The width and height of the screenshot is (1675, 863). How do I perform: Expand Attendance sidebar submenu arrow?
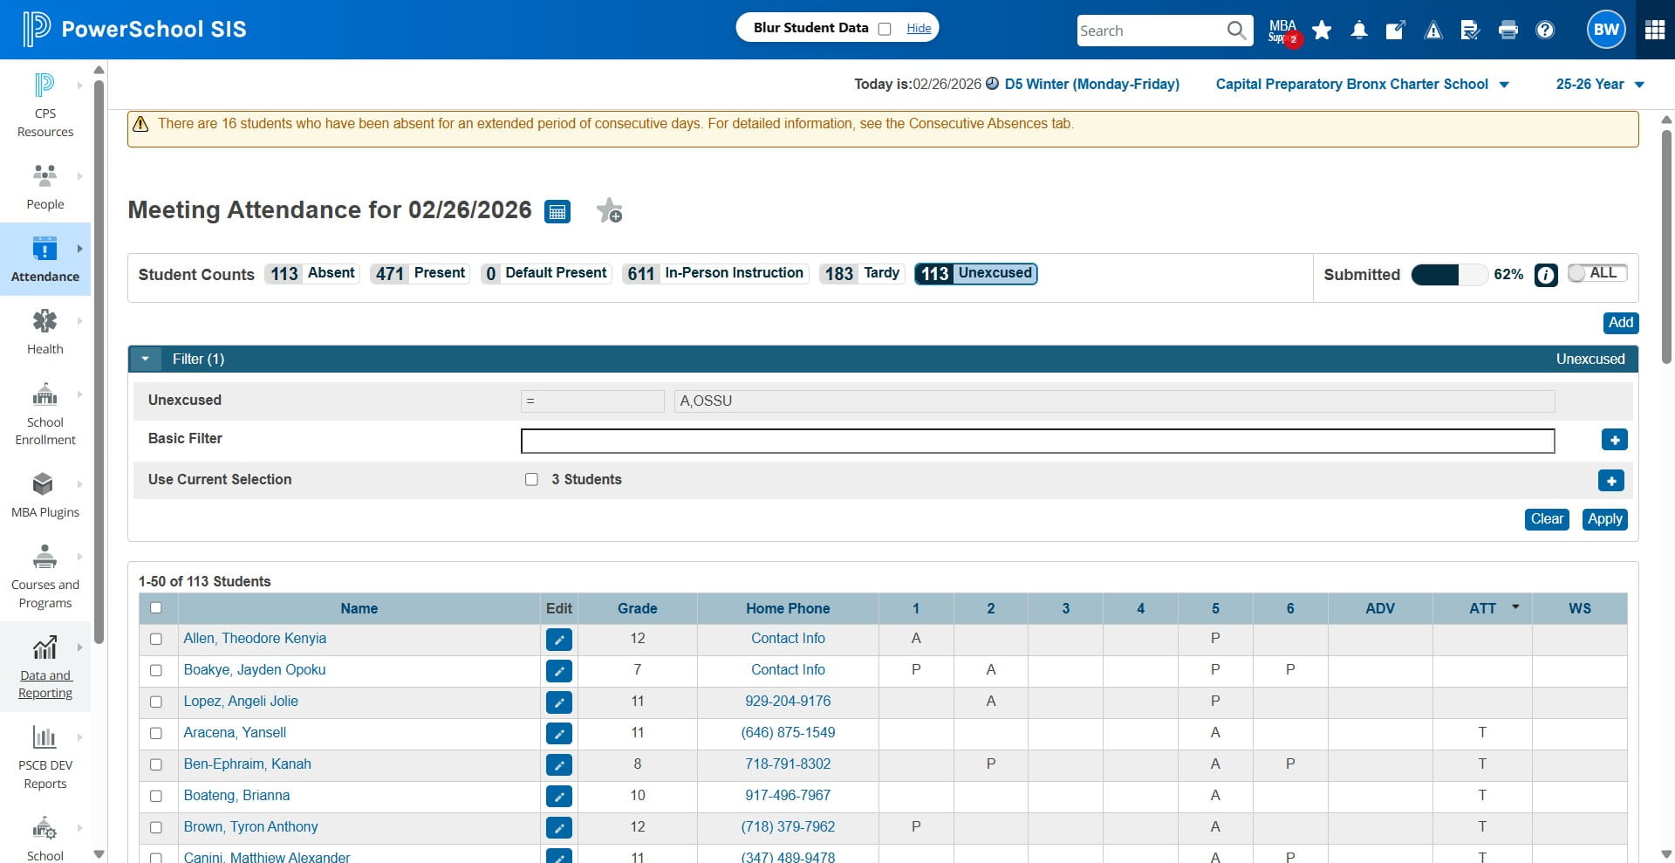tap(80, 249)
